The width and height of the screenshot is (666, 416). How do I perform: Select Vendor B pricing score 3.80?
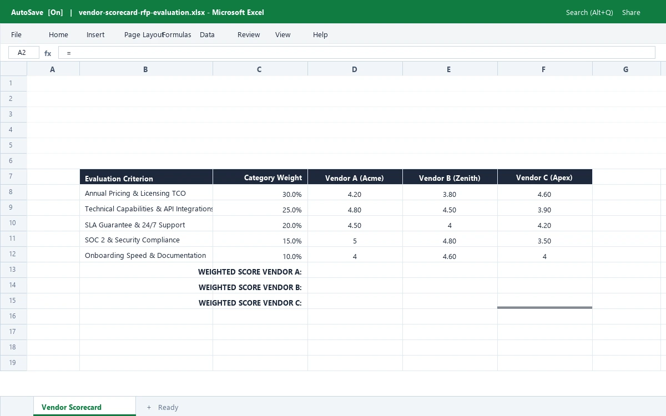click(x=450, y=192)
